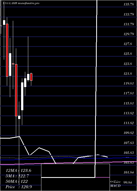
Task: Click the 127.8 price axis label
Action: coord(128,44)
